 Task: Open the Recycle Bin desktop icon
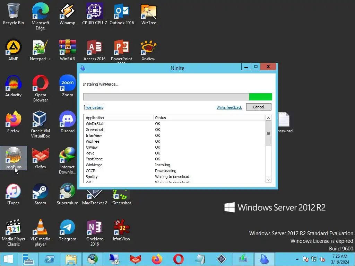pos(14,14)
